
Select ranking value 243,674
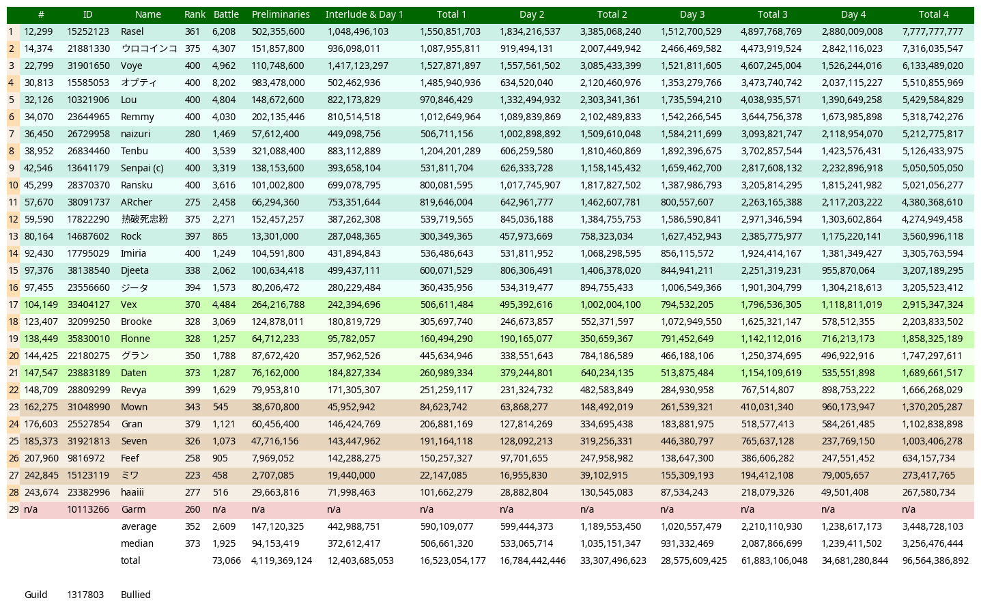click(42, 492)
